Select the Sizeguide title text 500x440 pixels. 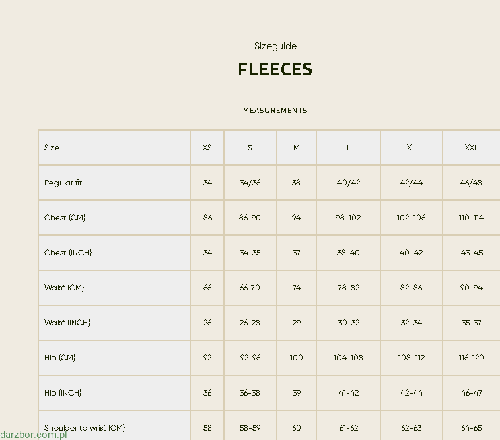[275, 46]
